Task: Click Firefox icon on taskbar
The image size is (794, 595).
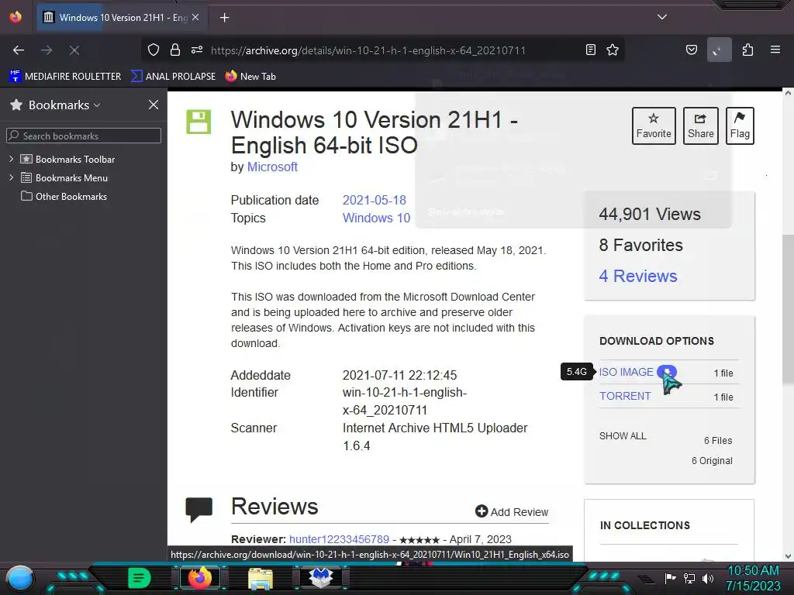Action: coord(200,578)
